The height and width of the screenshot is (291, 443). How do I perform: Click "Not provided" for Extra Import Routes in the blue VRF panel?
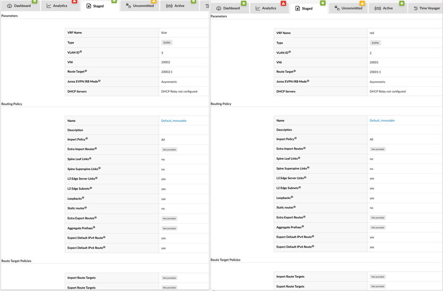click(169, 150)
